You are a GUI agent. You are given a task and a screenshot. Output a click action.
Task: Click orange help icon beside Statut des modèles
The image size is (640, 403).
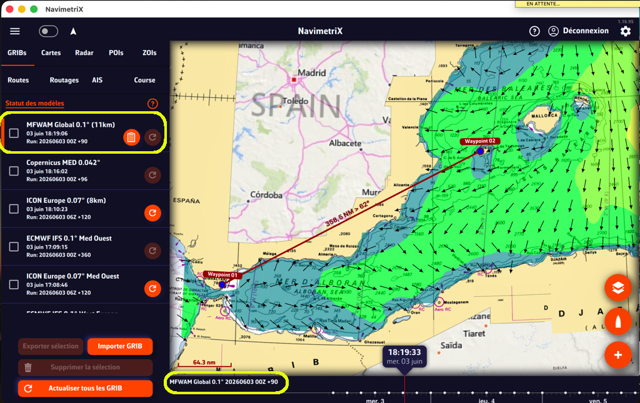[x=152, y=104]
